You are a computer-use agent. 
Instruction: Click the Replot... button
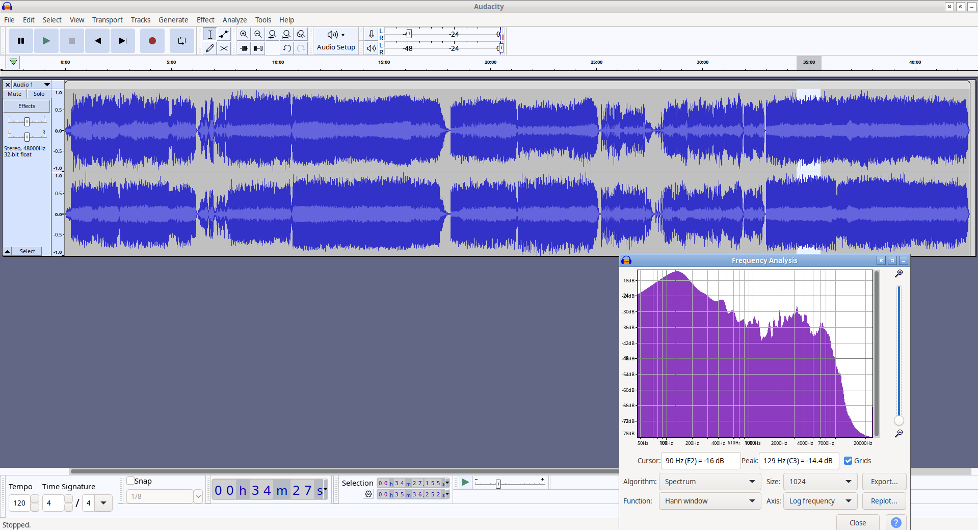(x=884, y=501)
